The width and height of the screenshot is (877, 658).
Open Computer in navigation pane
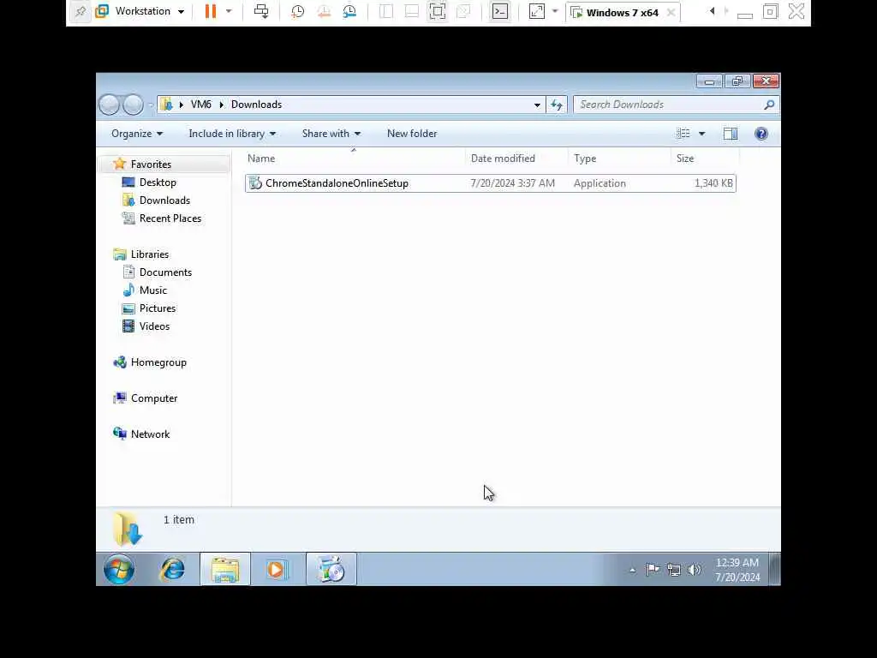154,398
